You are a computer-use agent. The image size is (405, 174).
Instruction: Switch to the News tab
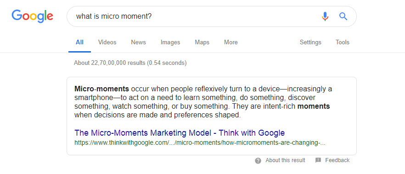click(139, 42)
